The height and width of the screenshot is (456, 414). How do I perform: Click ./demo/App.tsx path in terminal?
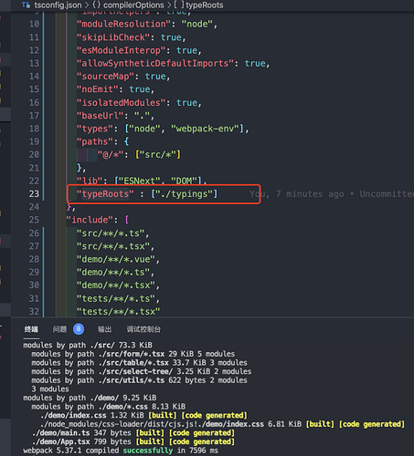[x=61, y=441]
